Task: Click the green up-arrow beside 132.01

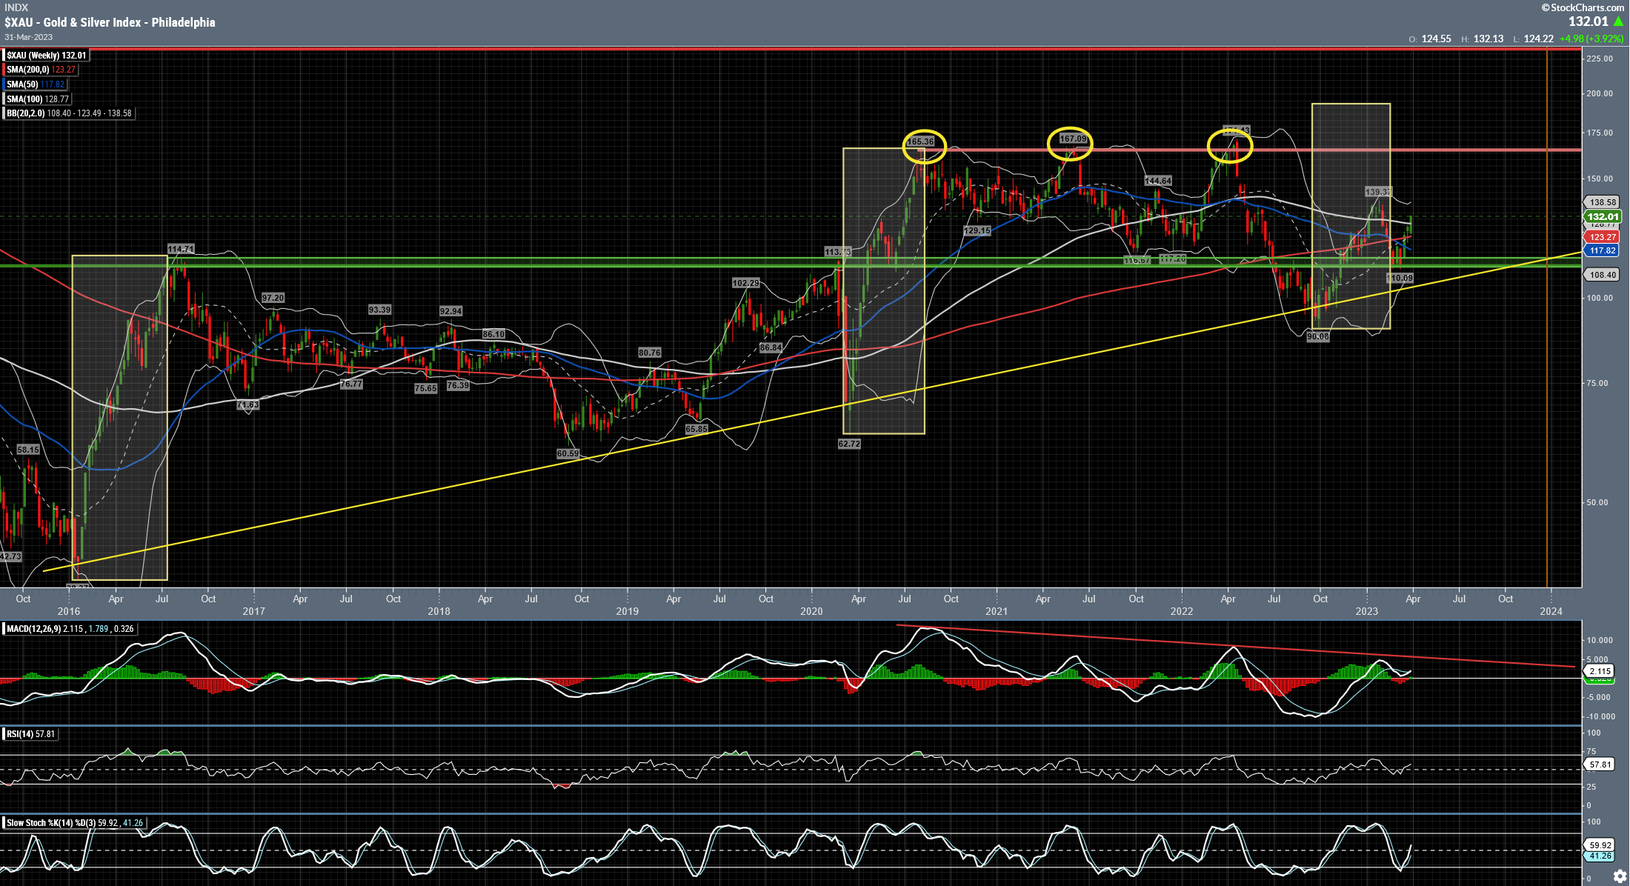Action: click(x=1618, y=21)
